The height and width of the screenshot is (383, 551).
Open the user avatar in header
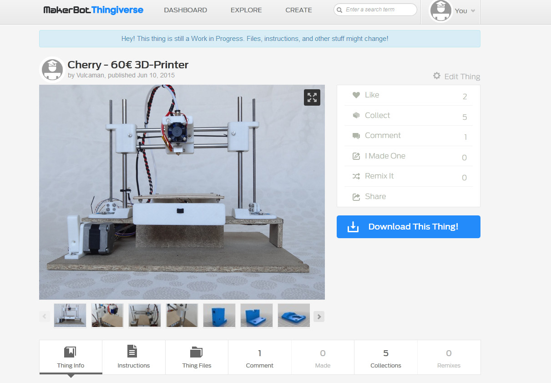tap(440, 11)
